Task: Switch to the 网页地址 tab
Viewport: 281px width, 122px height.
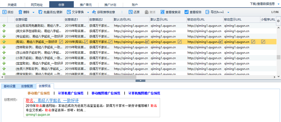Action: pyautogui.click(x=36, y=5)
